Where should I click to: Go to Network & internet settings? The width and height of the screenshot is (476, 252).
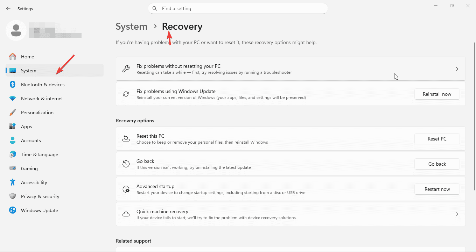[55, 99]
